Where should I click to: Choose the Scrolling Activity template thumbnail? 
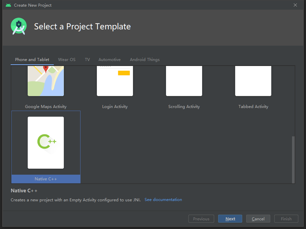(184, 81)
